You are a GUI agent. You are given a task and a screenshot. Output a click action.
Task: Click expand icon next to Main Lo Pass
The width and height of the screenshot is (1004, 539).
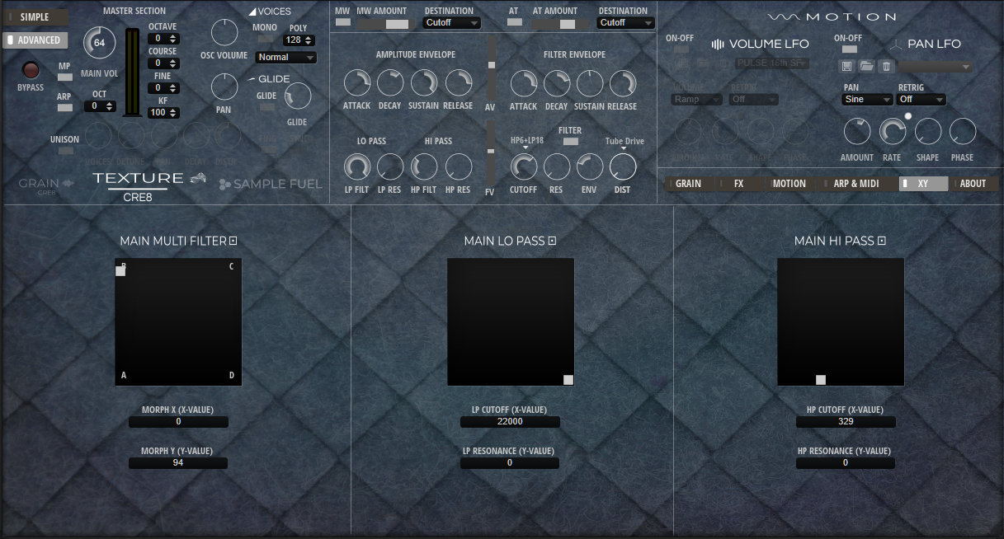coord(553,241)
